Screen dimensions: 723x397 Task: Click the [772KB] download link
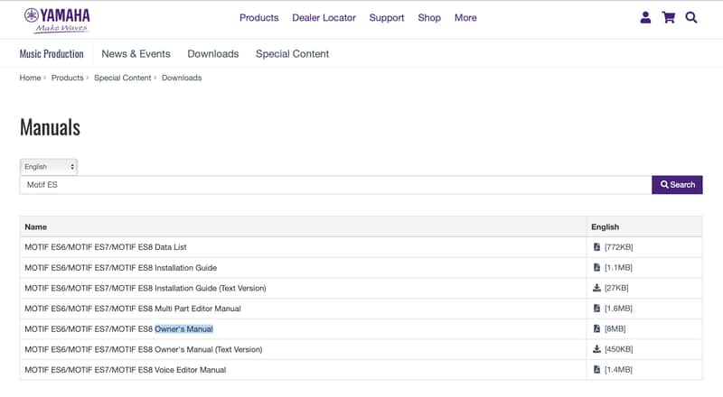click(619, 247)
